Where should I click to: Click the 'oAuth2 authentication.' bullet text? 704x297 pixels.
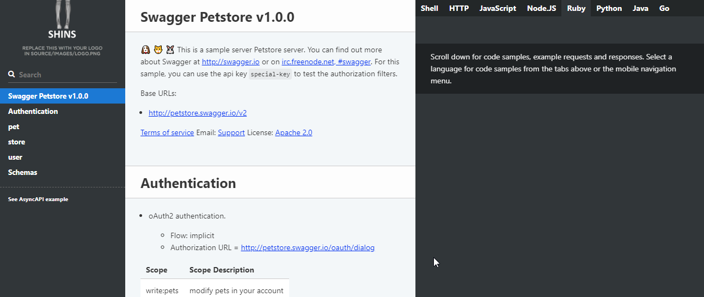point(187,216)
